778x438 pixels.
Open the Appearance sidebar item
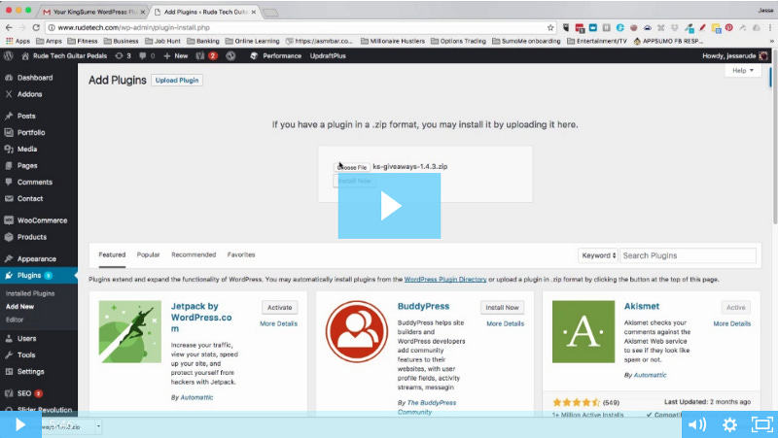coord(36,258)
